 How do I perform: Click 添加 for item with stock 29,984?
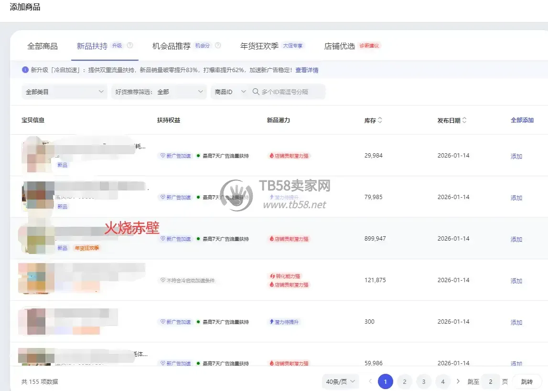click(516, 156)
